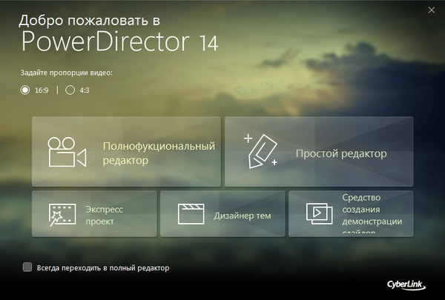
Task: Click the pencil icon for the simple editor
Action: click(260, 152)
